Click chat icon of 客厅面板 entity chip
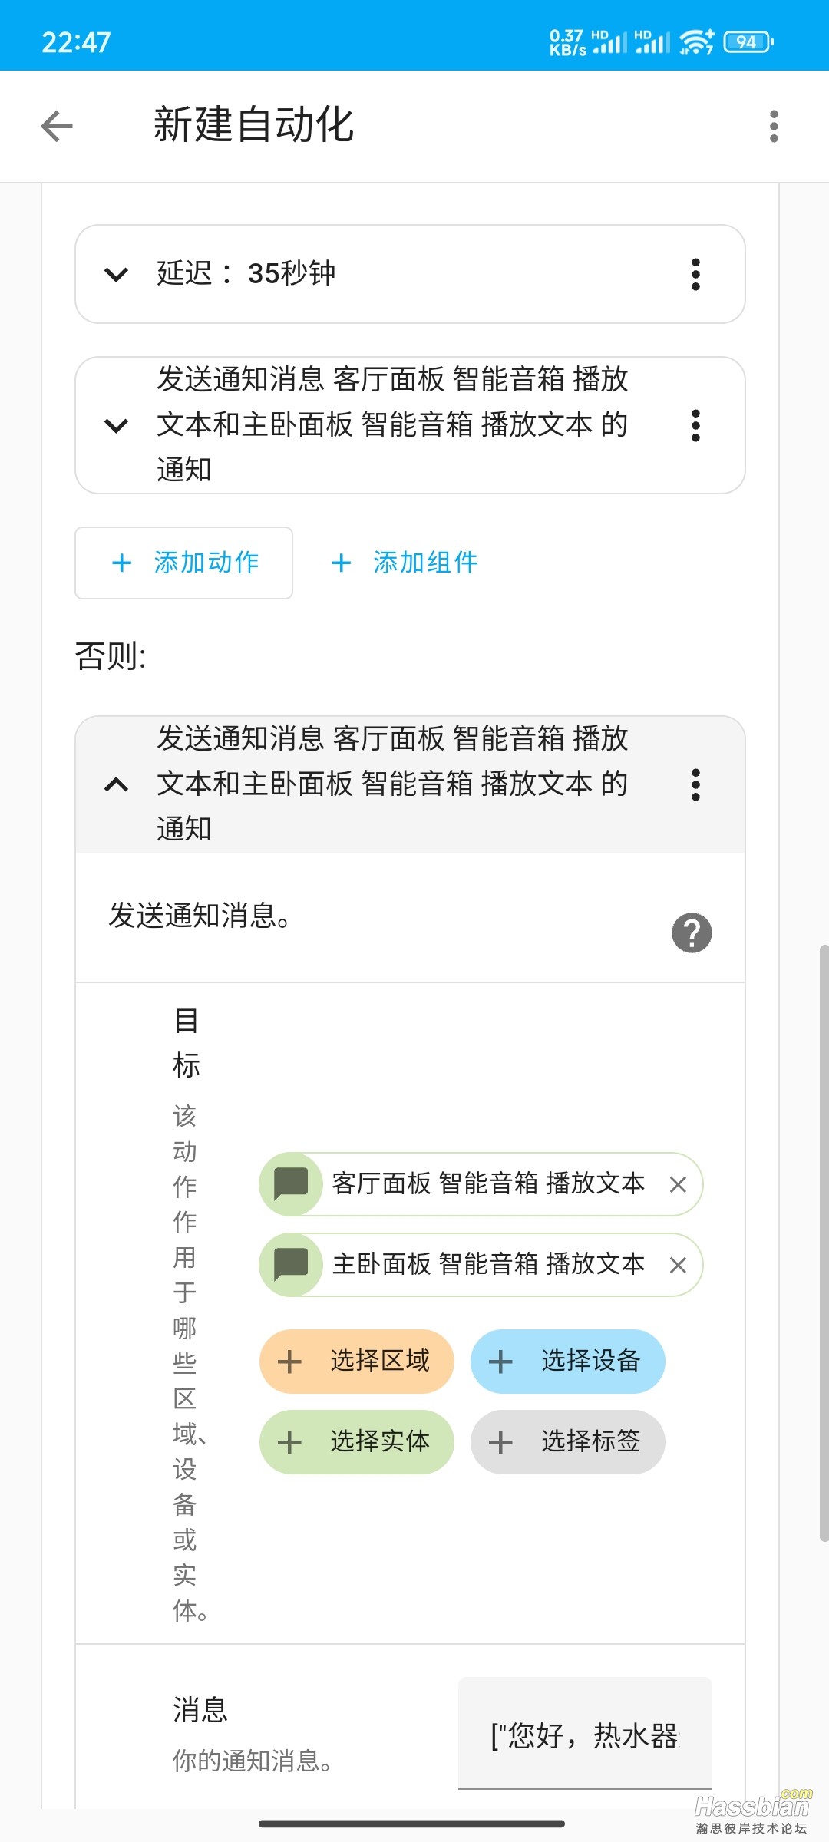Image resolution: width=829 pixels, height=1842 pixels. tap(291, 1184)
